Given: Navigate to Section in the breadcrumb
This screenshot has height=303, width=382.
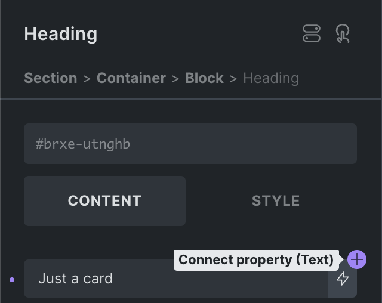Looking at the screenshot, I should [51, 78].
